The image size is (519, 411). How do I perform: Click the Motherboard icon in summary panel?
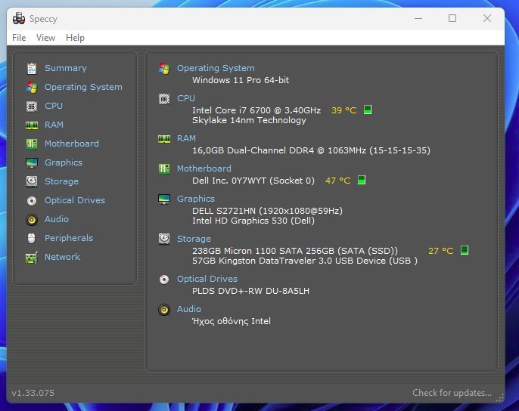164,169
